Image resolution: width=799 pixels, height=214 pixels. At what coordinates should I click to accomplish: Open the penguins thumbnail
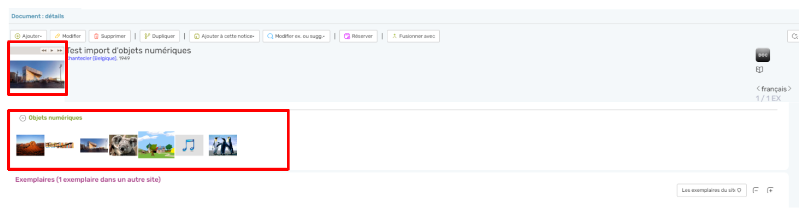pos(223,146)
